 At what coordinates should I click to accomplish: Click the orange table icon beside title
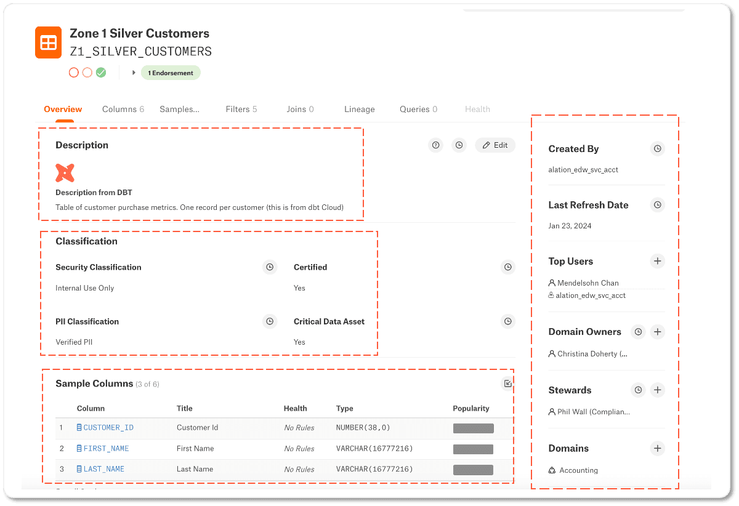(48, 42)
